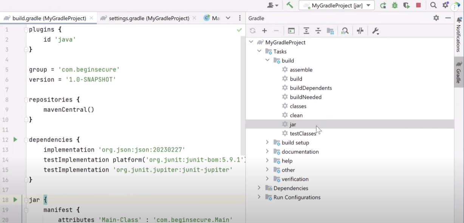Viewport: 464px width, 223px height.
Task: Open editor tabs more options menu
Action: coord(240,18)
